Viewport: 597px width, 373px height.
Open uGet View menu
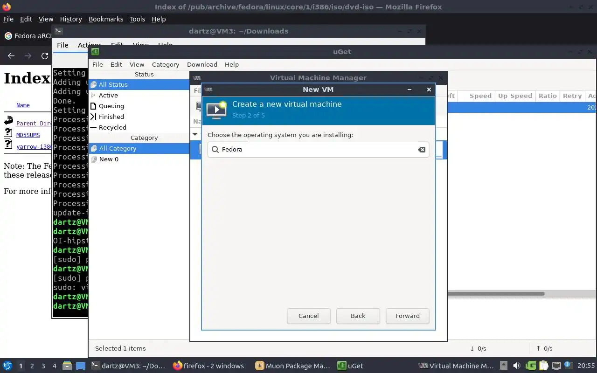[x=137, y=64]
